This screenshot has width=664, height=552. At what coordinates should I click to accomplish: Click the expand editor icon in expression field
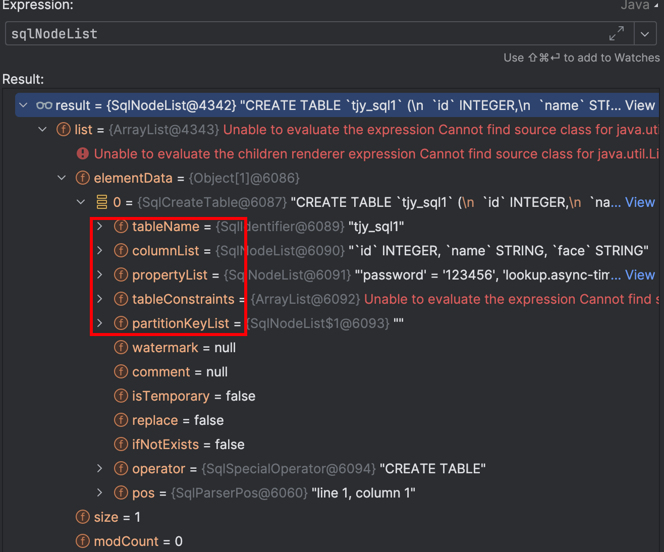(x=616, y=34)
